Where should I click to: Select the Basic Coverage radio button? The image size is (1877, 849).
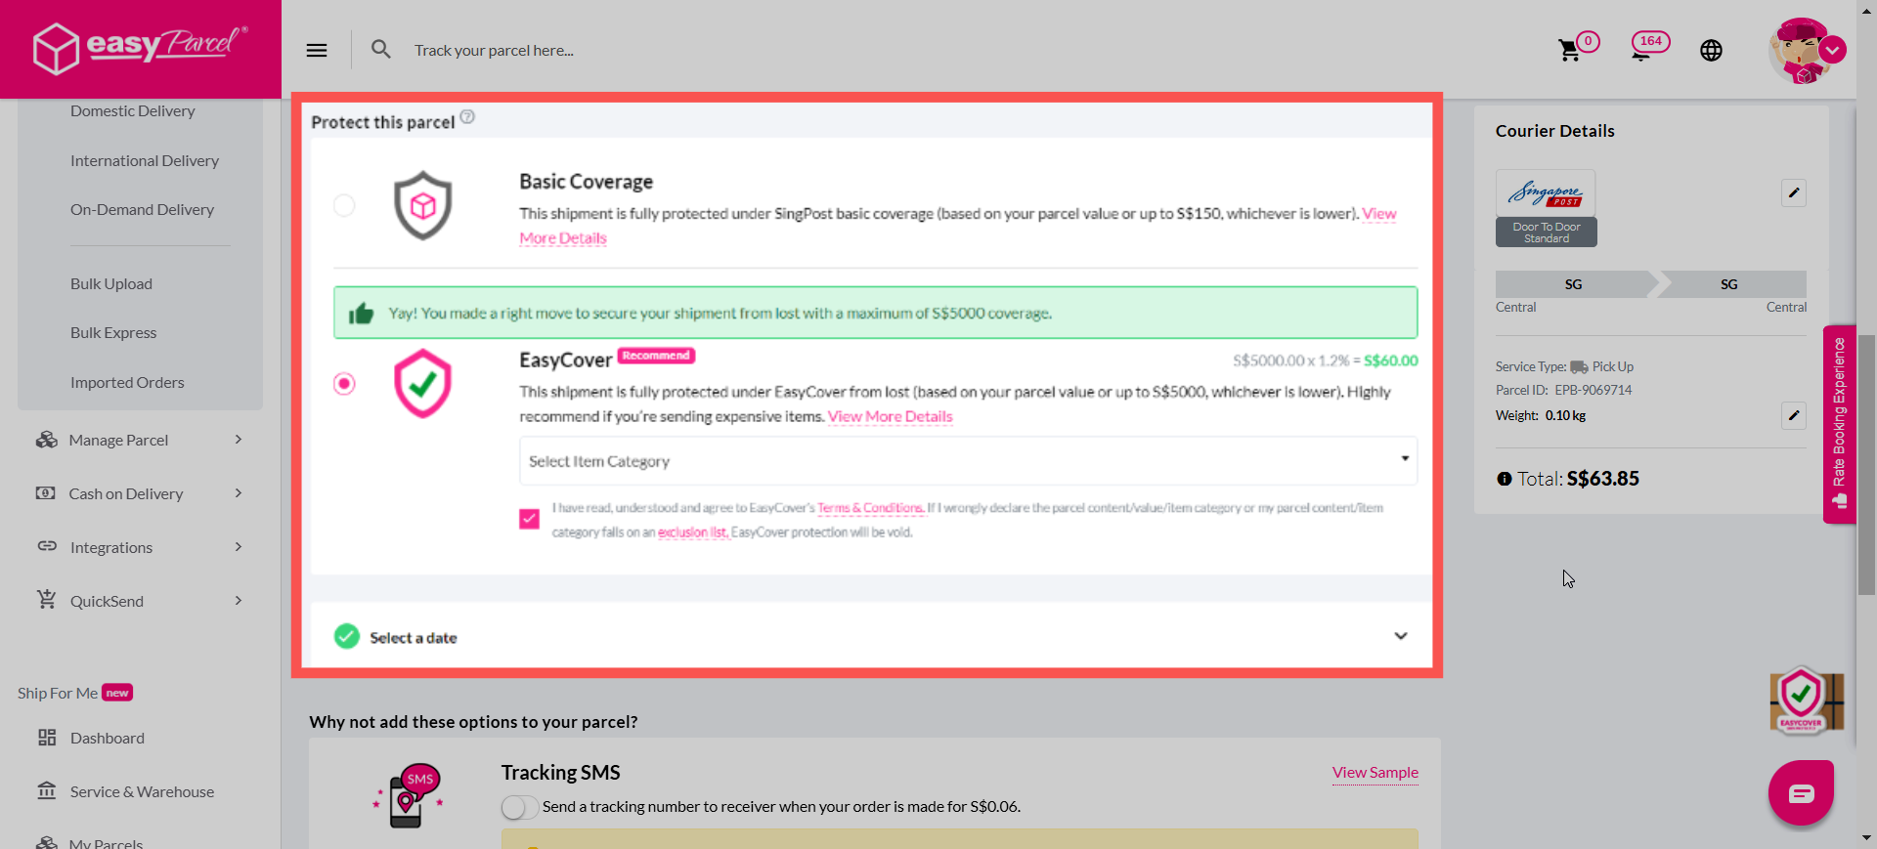[344, 205]
